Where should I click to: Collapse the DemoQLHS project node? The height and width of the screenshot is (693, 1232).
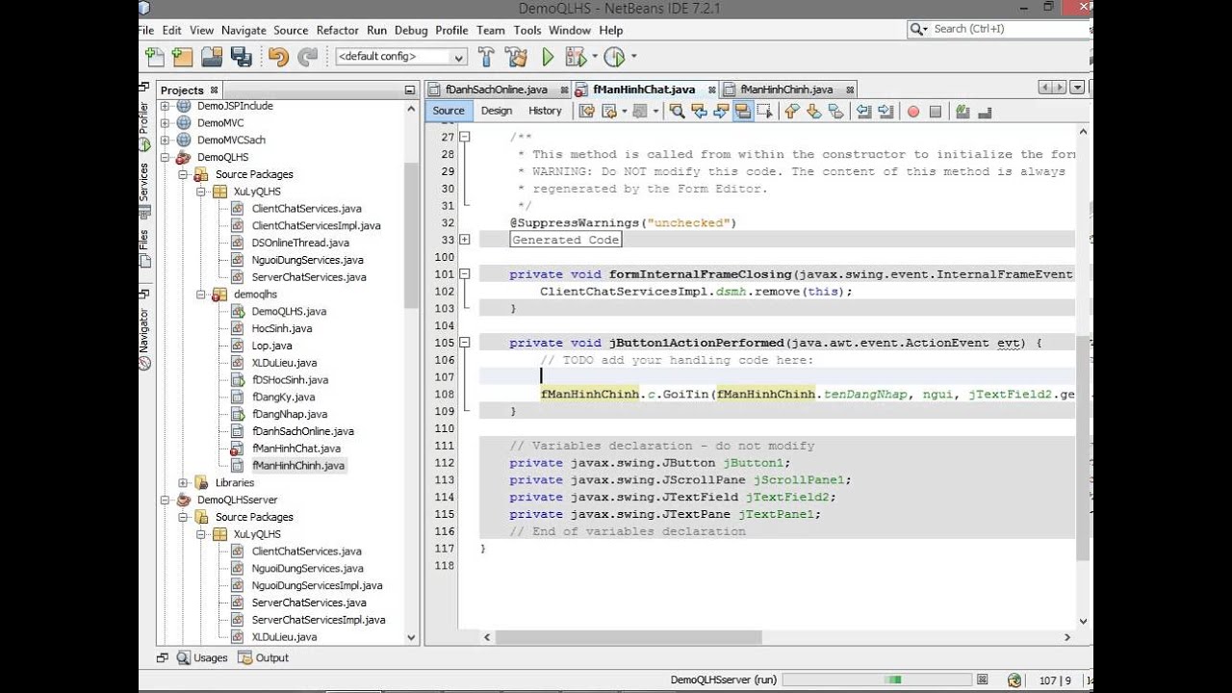coord(165,157)
